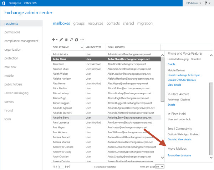Open the resources tab

pos(96,23)
